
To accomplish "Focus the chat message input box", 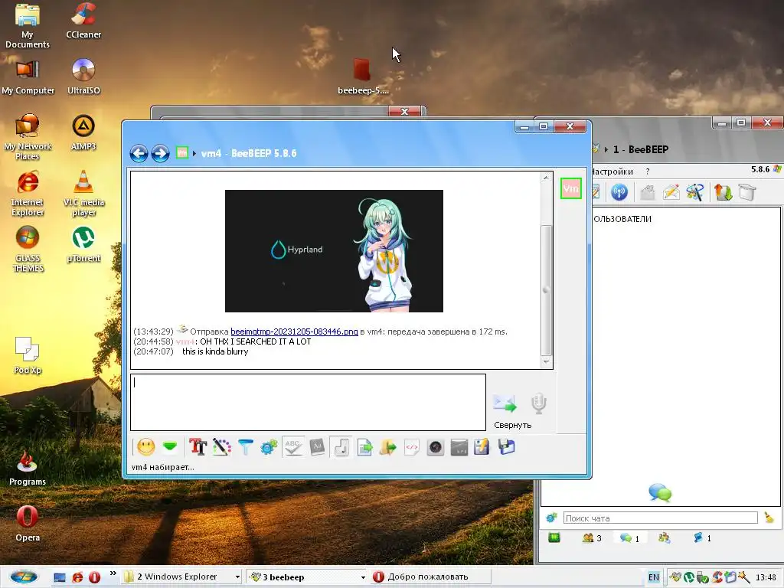I will 308,402.
